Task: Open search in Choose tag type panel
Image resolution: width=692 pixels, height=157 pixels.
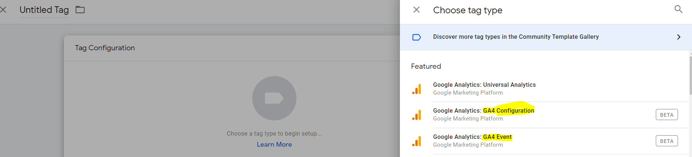Action: click(x=678, y=9)
